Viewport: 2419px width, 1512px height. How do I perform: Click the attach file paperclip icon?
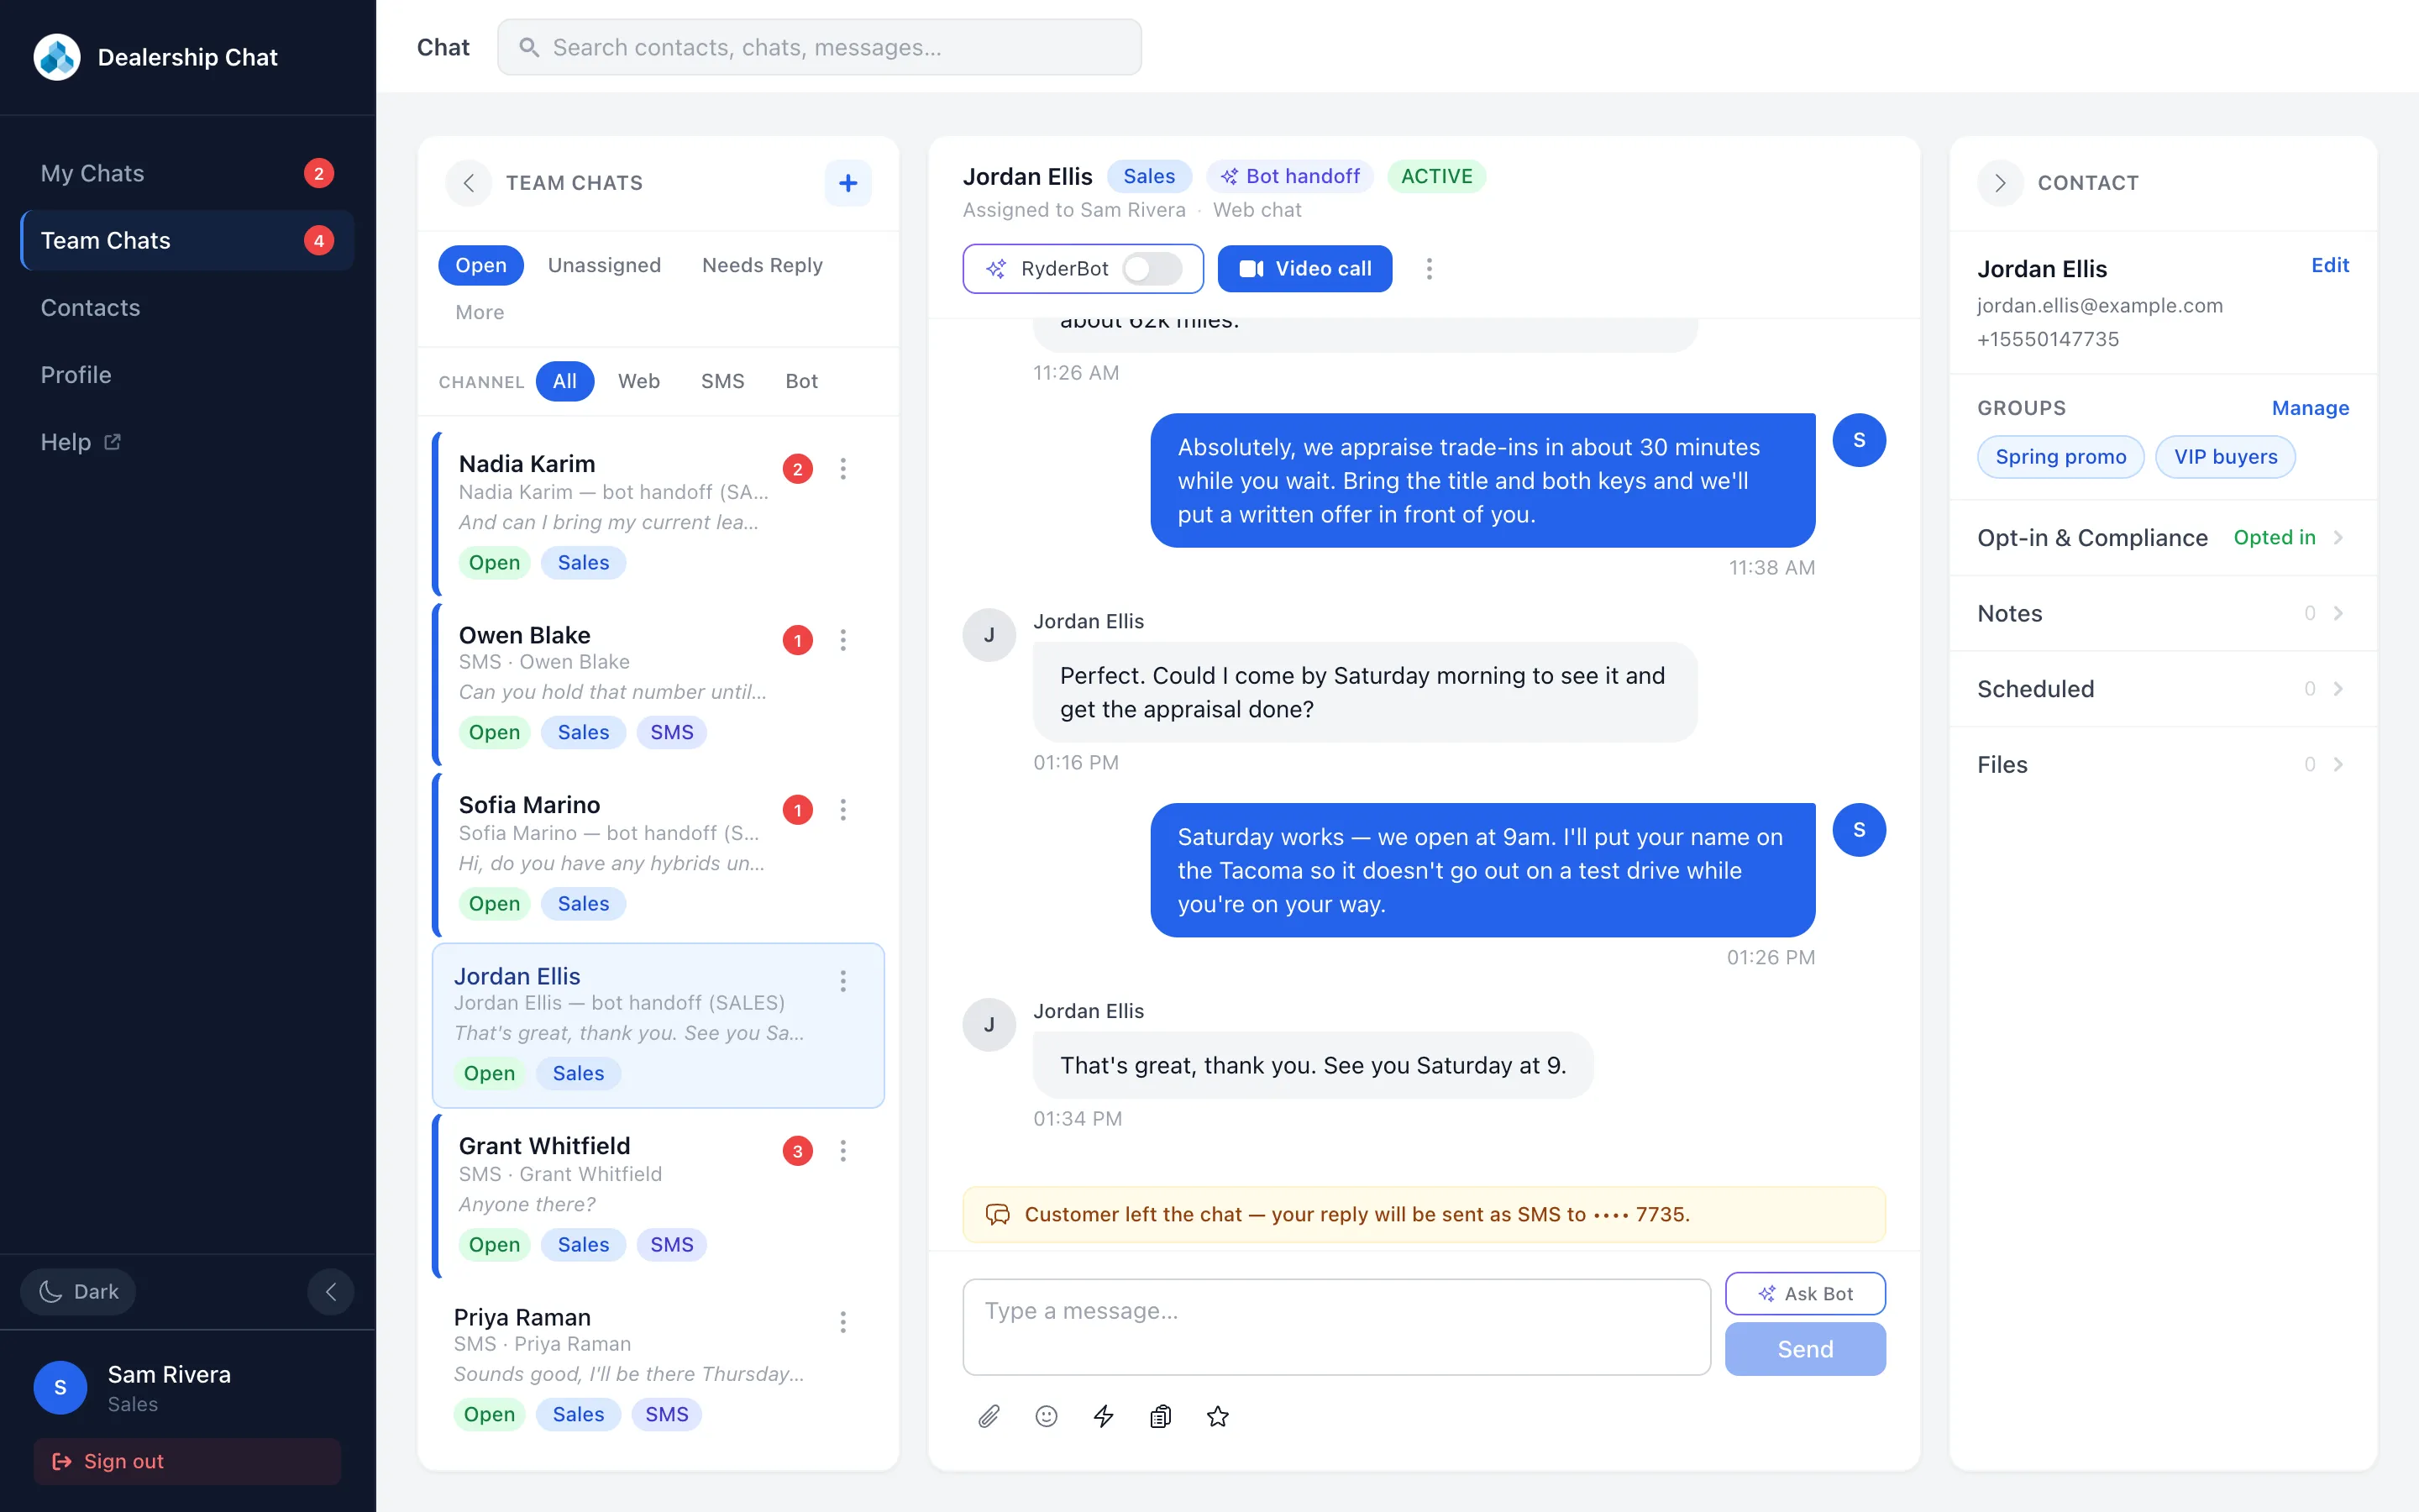tap(989, 1416)
